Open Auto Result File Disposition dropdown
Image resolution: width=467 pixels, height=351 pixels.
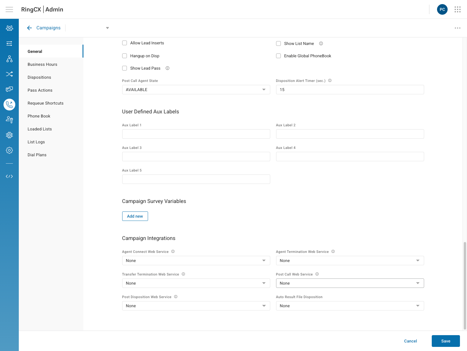pyautogui.click(x=350, y=306)
